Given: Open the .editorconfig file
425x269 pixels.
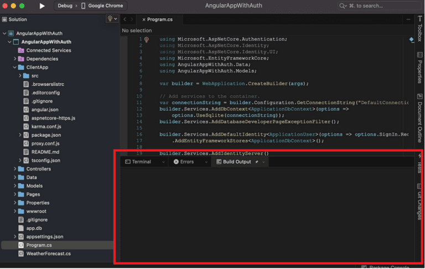Looking at the screenshot, I should coord(45,93).
